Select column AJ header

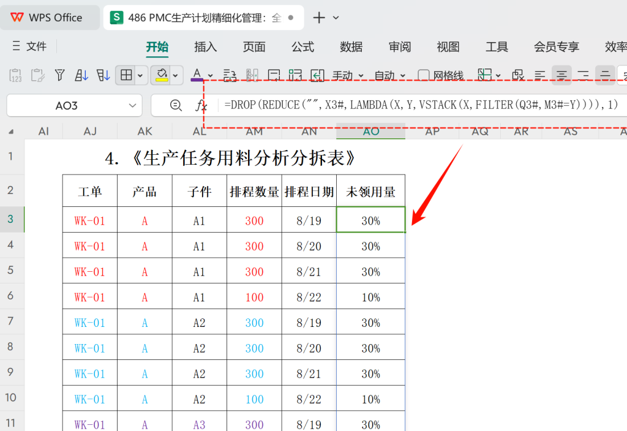pos(90,131)
